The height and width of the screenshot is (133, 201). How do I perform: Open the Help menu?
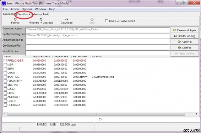(52, 9)
